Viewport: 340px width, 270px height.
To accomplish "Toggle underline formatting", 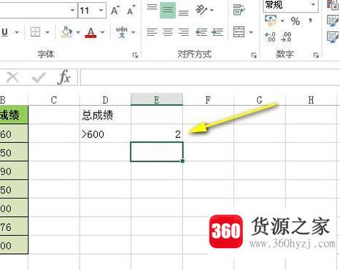I will (4, 32).
